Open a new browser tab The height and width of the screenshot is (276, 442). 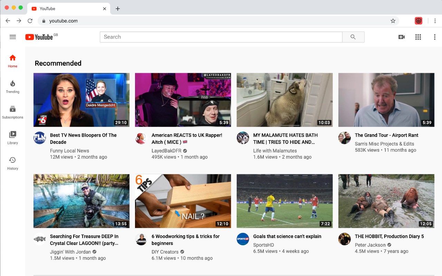(118, 9)
